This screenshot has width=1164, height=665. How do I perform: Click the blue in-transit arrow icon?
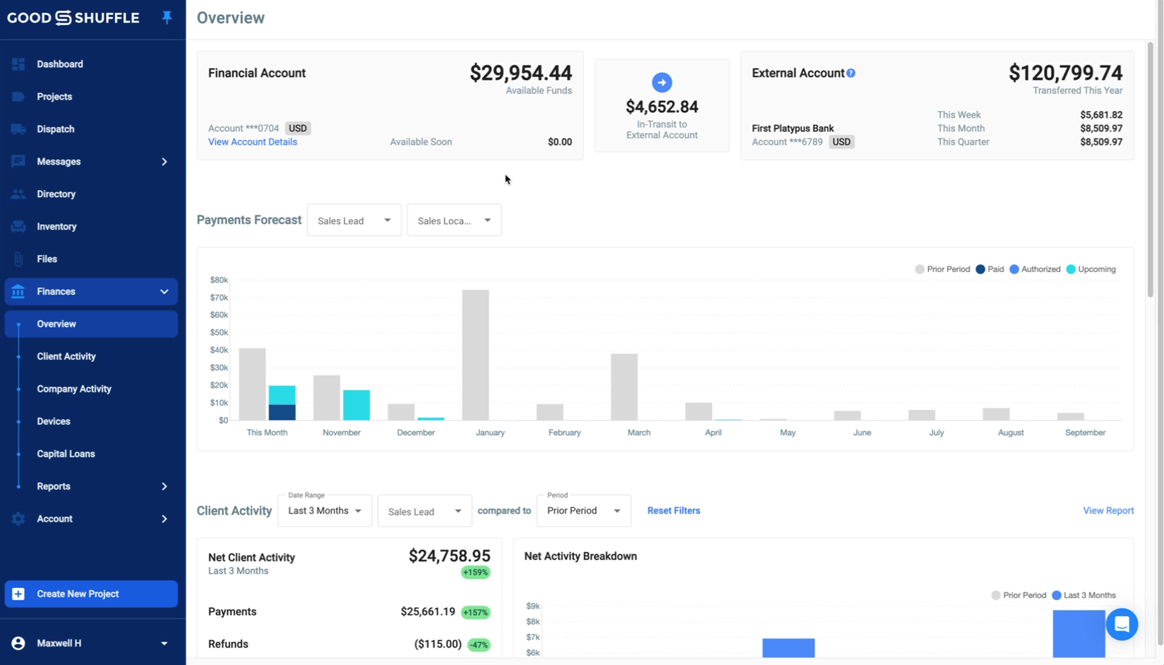(661, 83)
